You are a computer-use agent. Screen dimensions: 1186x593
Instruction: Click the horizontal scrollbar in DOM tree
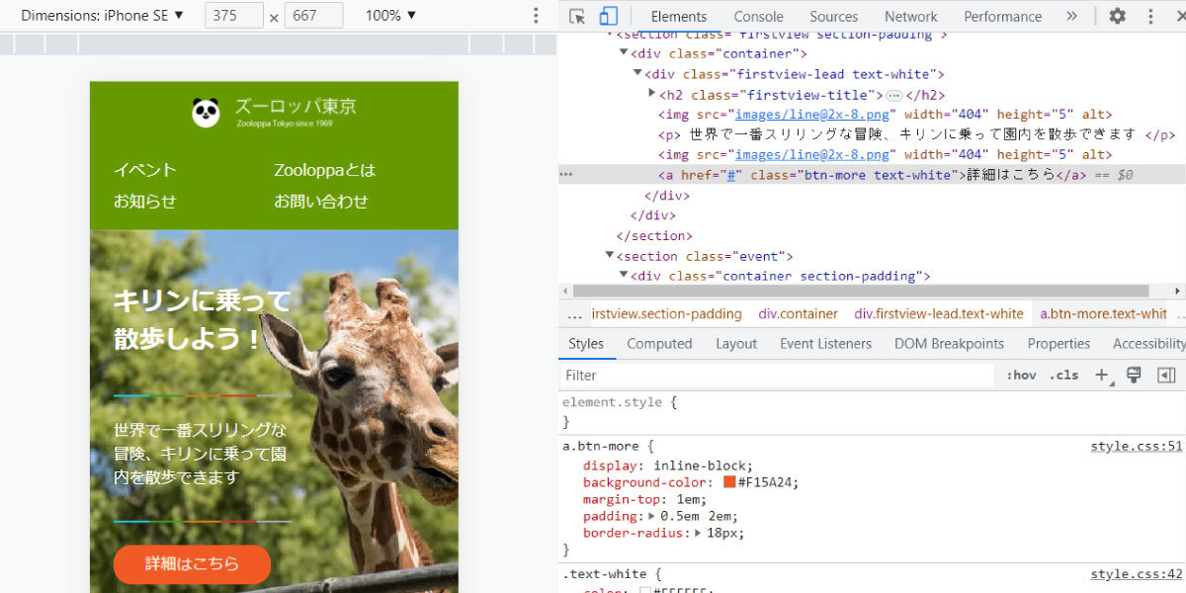click(861, 292)
